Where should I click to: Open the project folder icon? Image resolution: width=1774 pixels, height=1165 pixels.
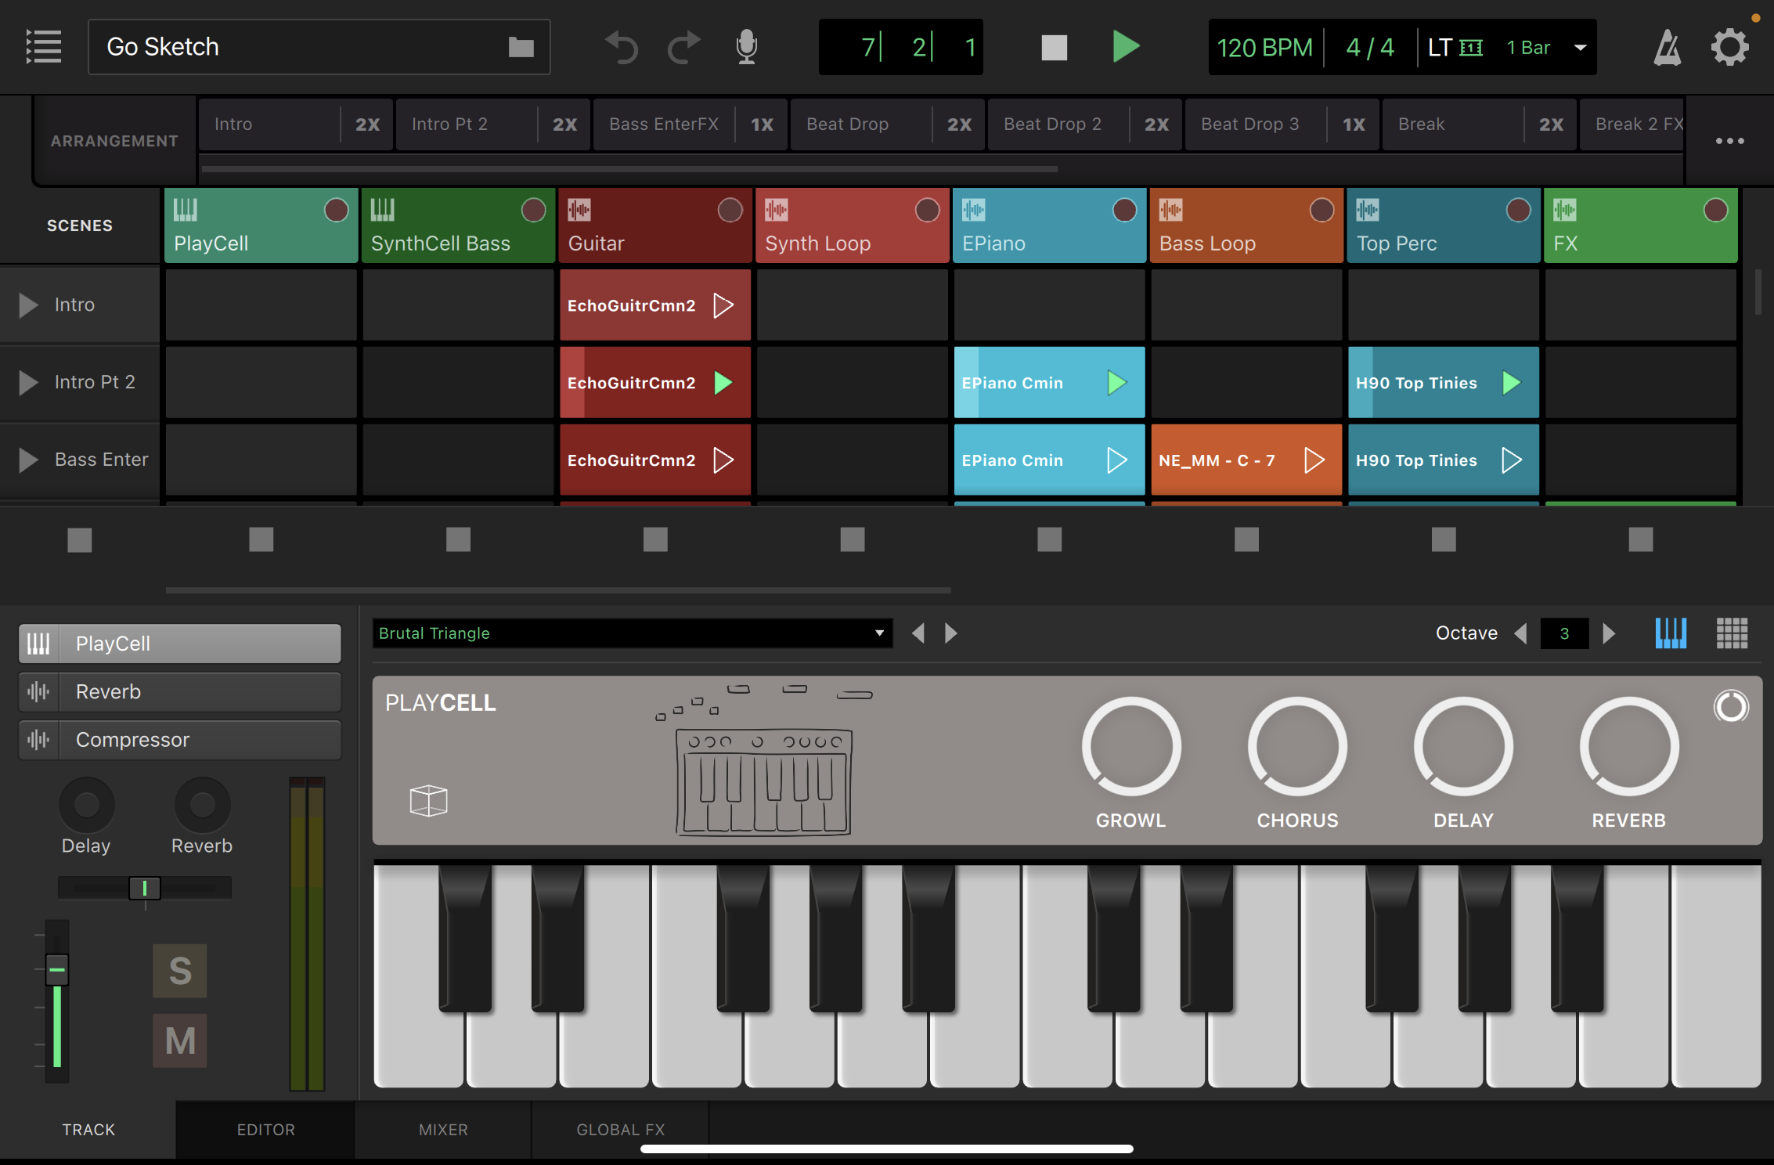pos(521,48)
